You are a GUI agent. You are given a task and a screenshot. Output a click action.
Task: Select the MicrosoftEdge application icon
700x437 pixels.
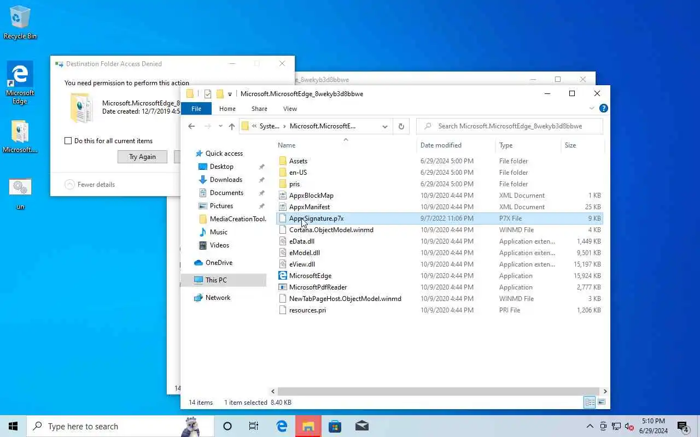tap(283, 276)
